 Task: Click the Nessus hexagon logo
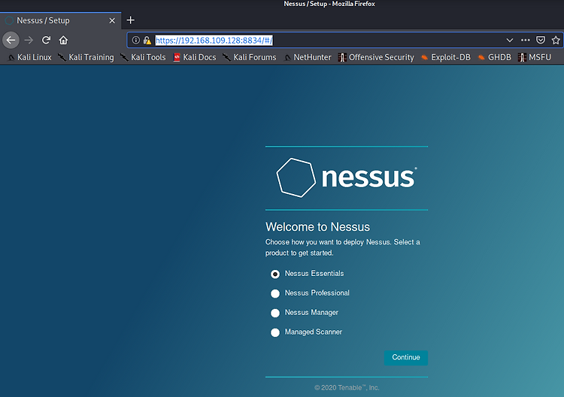[296, 177]
